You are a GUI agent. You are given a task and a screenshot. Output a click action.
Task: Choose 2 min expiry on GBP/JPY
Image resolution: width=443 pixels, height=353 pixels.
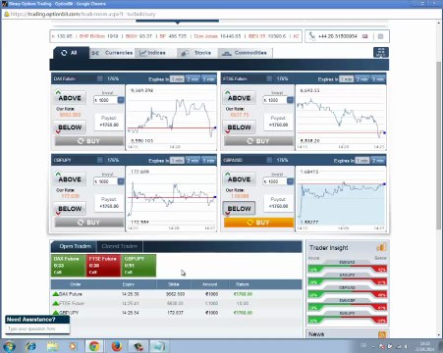[193, 160]
